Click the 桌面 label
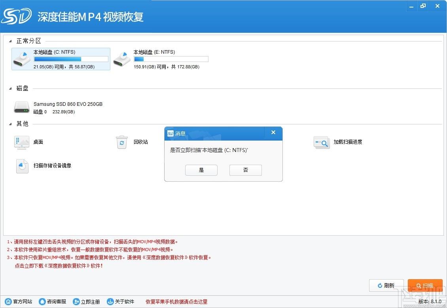Image resolution: width=447 pixels, height=308 pixels. (x=38, y=142)
